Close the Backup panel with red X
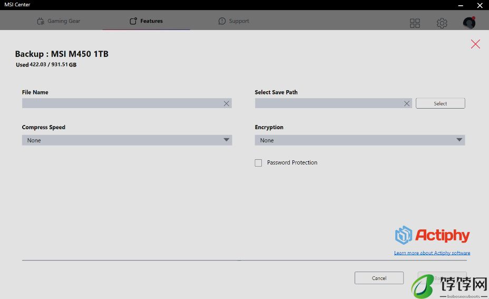Screen dimensions: 489x299 [475, 44]
